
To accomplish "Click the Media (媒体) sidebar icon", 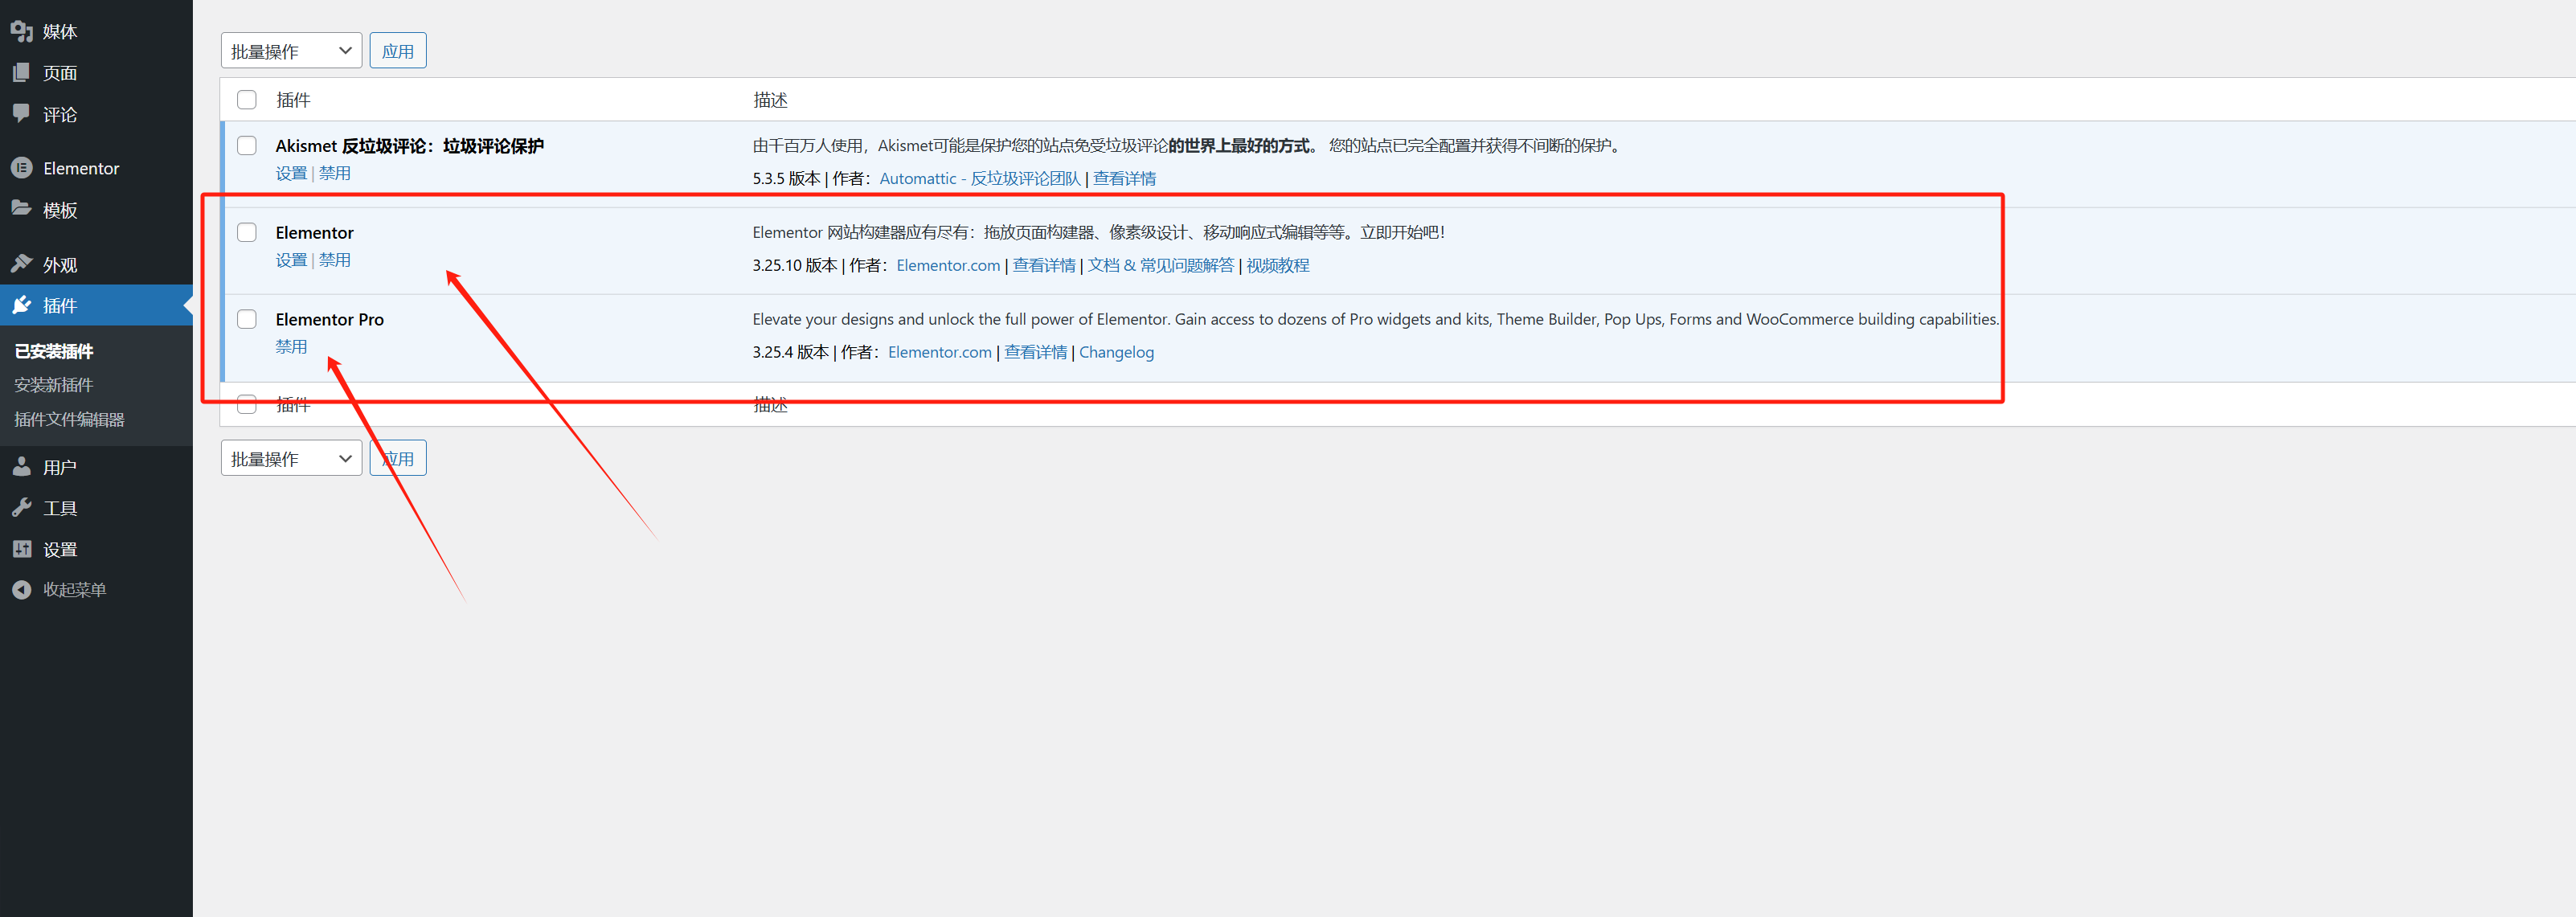I will coord(21,31).
